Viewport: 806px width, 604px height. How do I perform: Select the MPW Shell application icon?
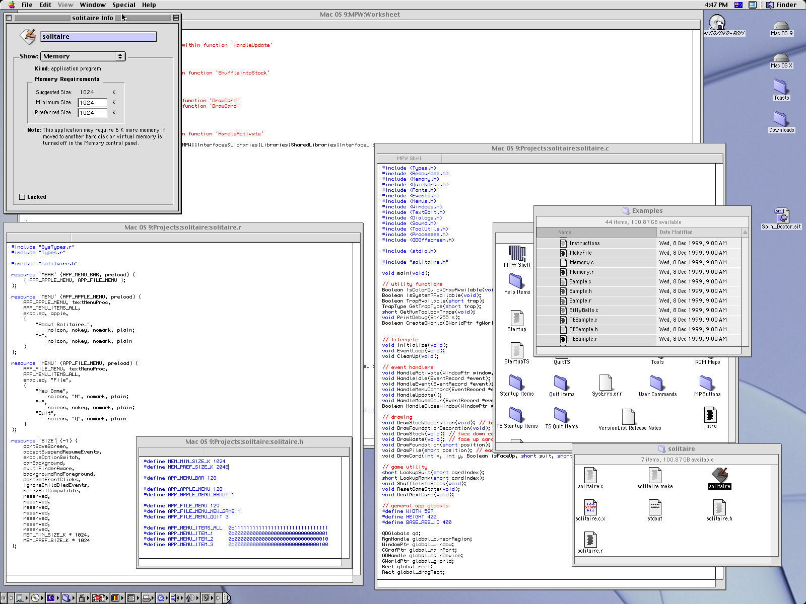click(517, 253)
